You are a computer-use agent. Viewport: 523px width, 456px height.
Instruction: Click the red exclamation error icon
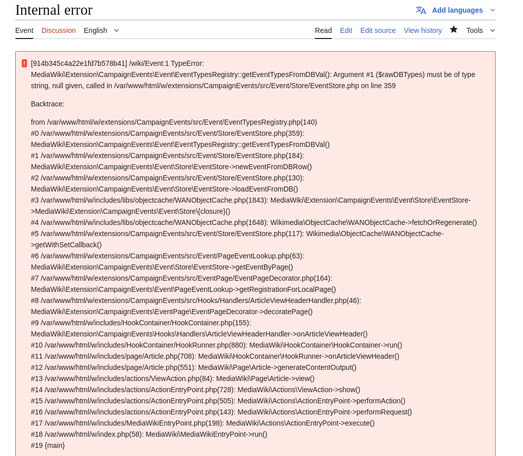click(x=24, y=63)
